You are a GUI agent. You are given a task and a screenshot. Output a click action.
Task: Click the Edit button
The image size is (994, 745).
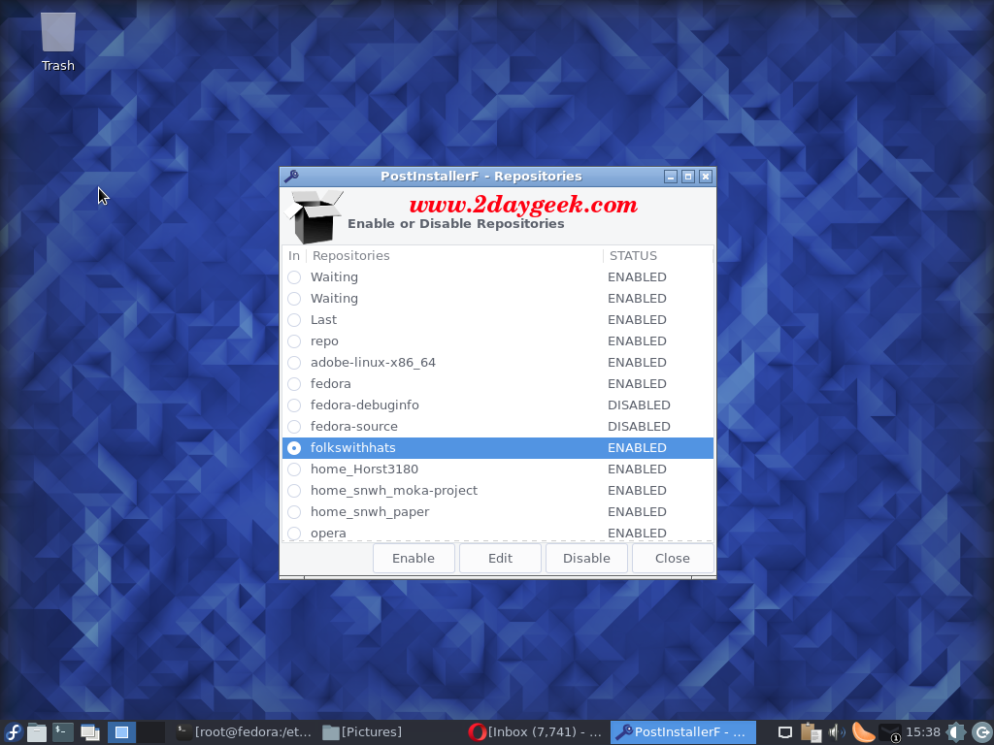click(500, 558)
